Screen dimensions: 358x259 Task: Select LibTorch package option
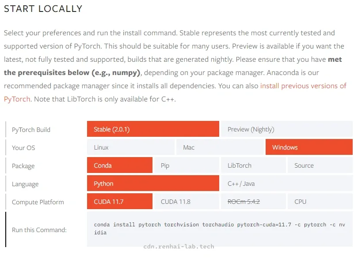tap(253, 165)
